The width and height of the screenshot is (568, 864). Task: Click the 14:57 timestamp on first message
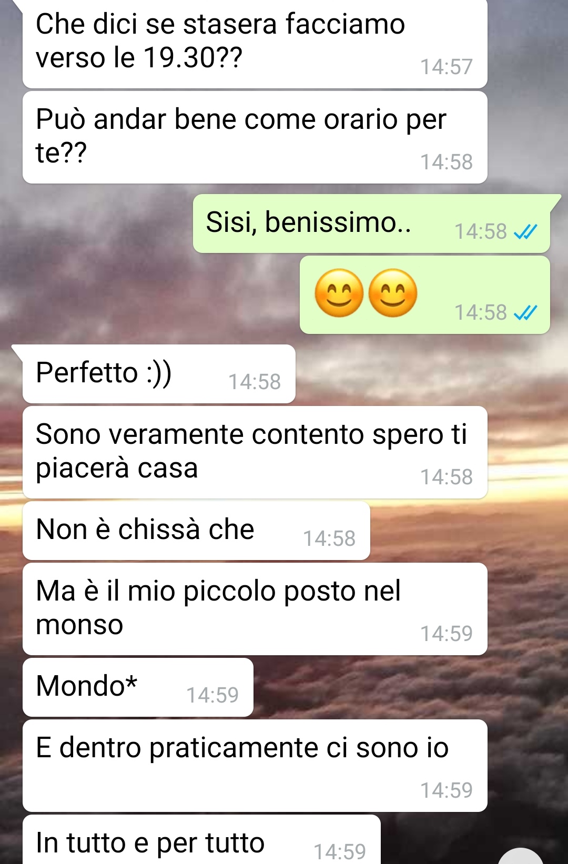pyautogui.click(x=447, y=67)
